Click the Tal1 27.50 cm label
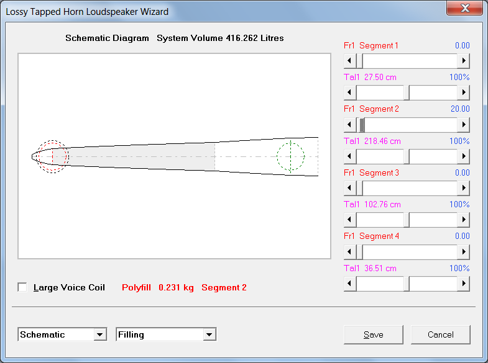 370,78
